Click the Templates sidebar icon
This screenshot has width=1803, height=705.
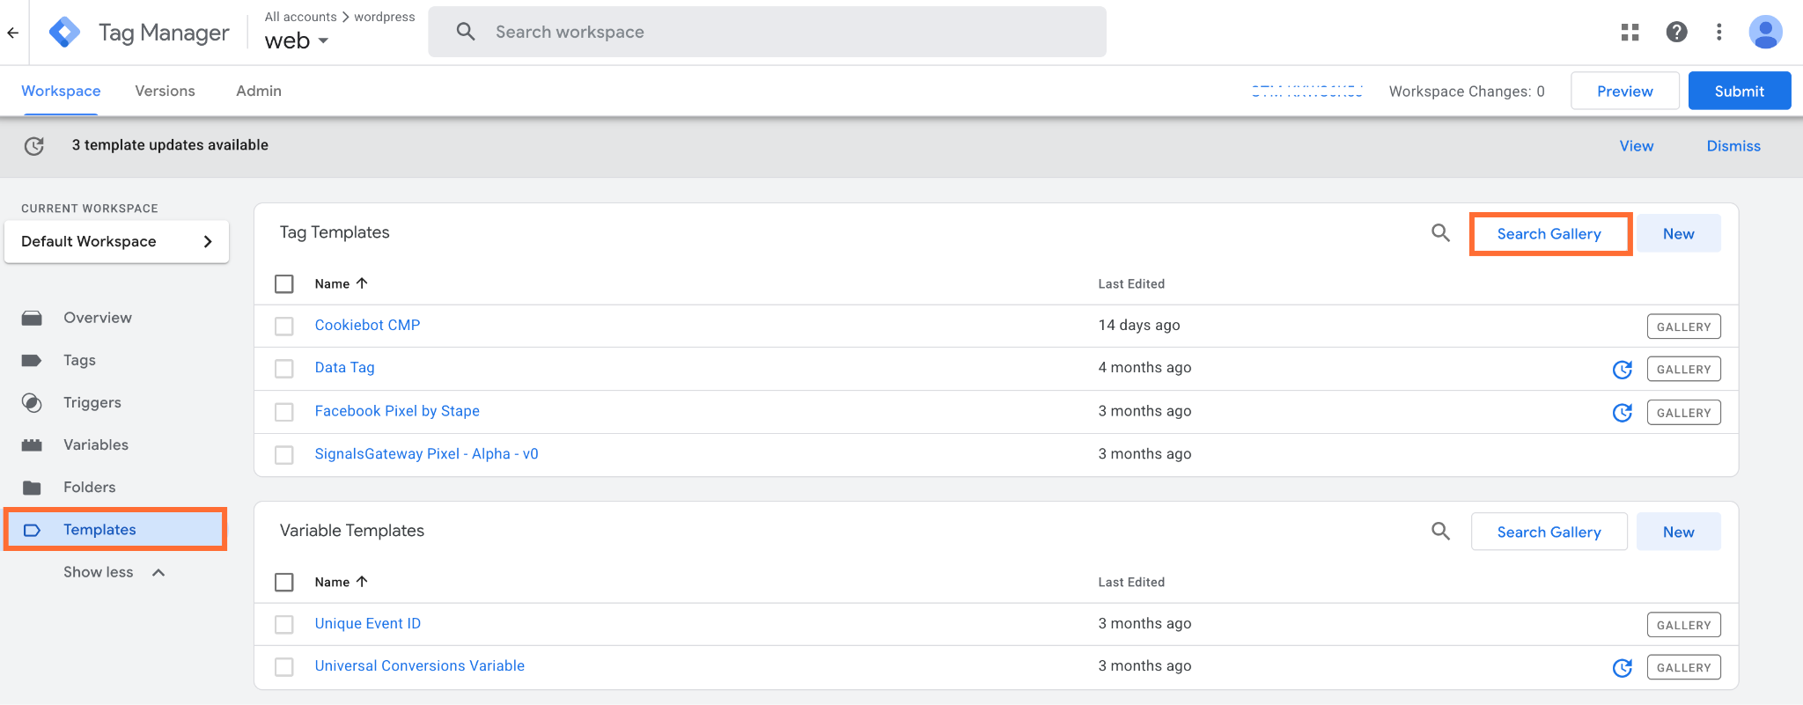32,530
